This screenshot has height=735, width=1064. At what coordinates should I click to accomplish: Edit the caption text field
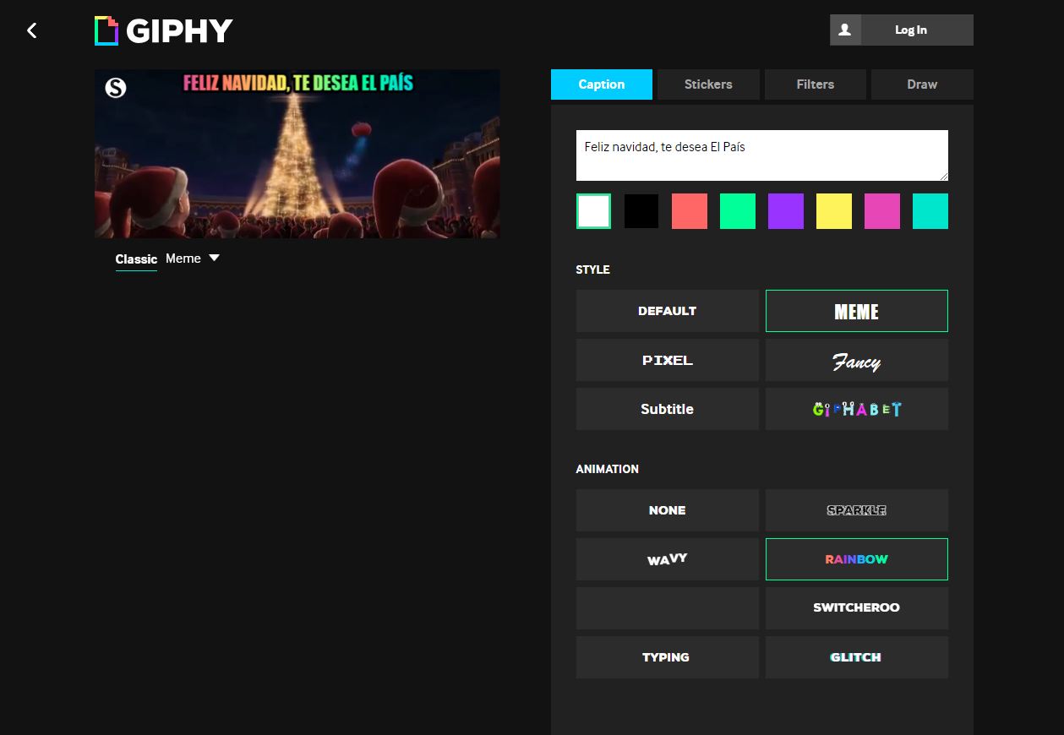pos(762,155)
